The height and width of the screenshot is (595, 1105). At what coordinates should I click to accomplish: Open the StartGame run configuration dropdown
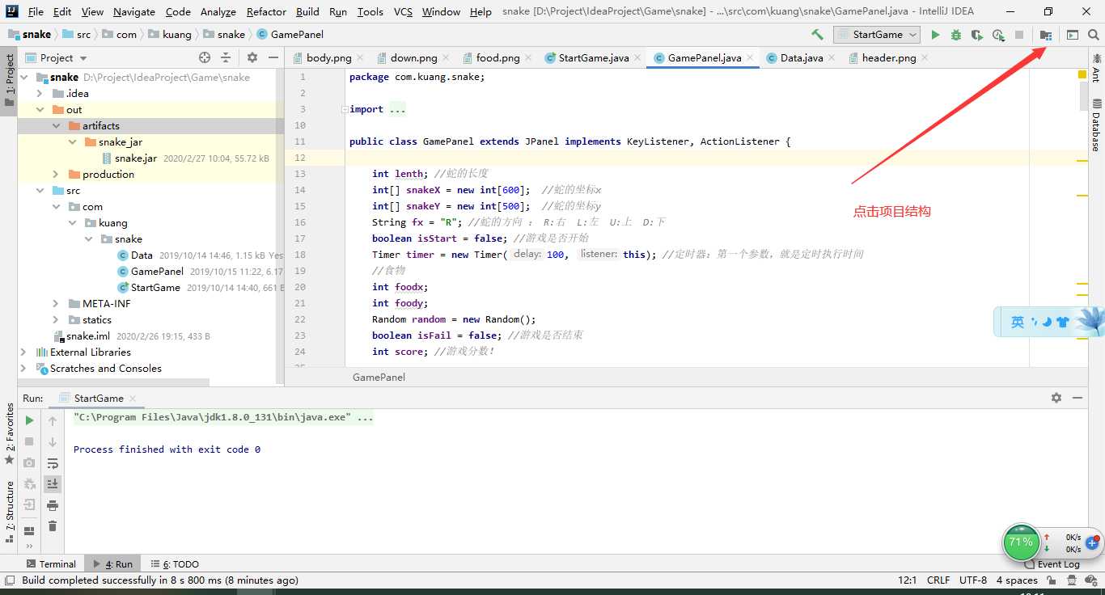877,35
